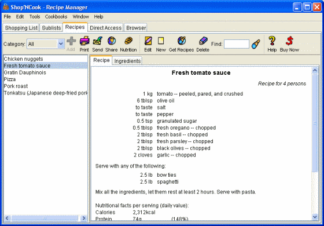Click the Shop'NCook title bar app icon
This screenshot has height=226, width=324.
(6, 7)
